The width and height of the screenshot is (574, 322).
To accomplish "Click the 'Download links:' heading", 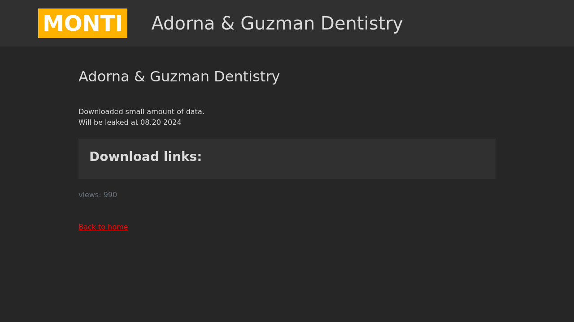I will 145,157.
